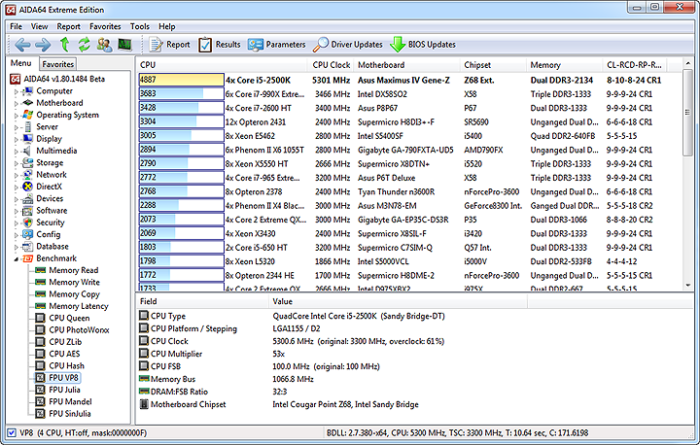Sort by CL-RCD-RP-R... column header
Viewport: 700px width, 445px height.
tap(634, 65)
